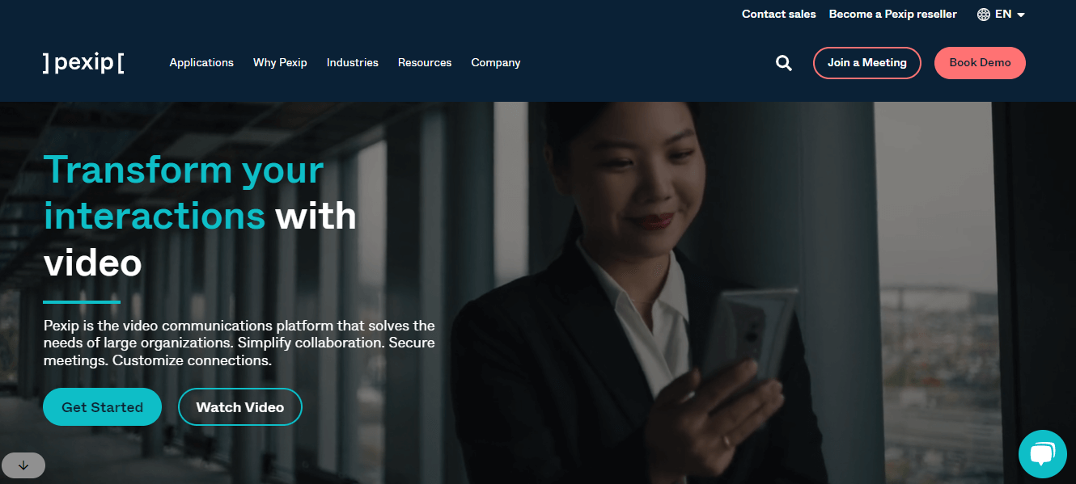
Task: Click the Transform your interactions headline
Action: 200,216
